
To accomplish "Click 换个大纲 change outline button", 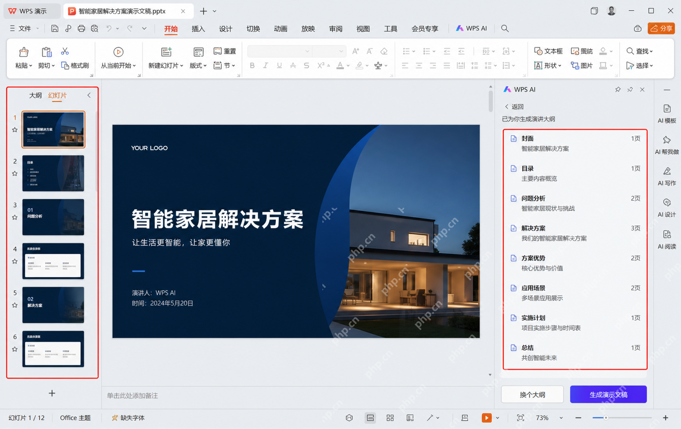I will [532, 395].
